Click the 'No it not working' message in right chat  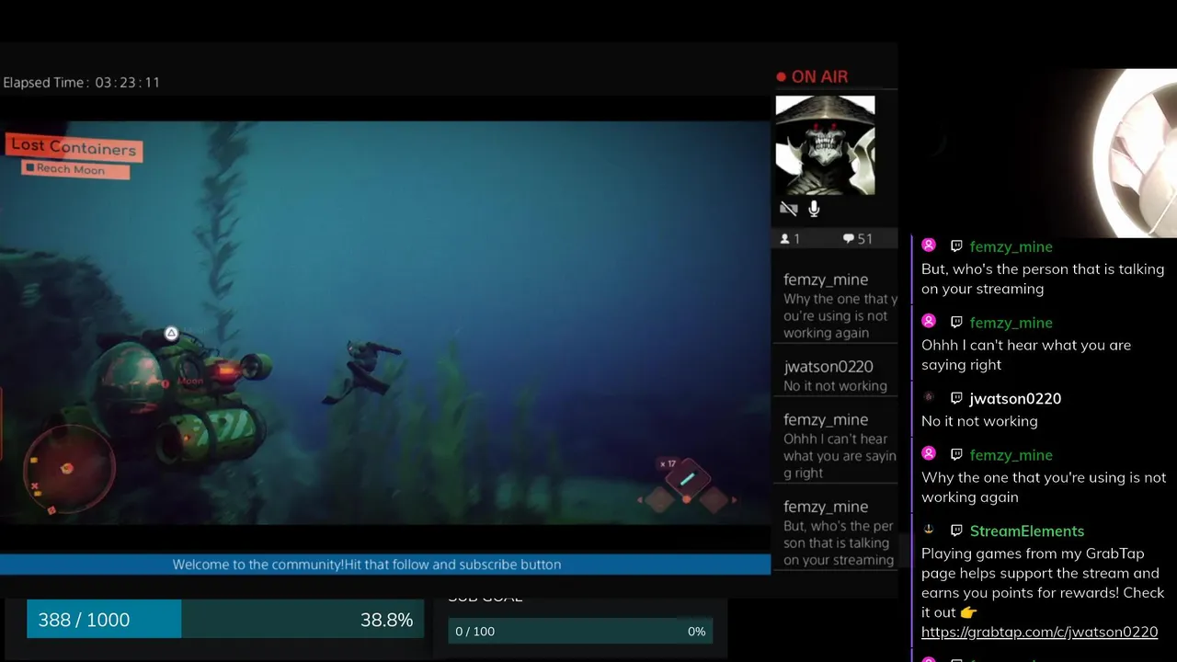[x=979, y=421]
